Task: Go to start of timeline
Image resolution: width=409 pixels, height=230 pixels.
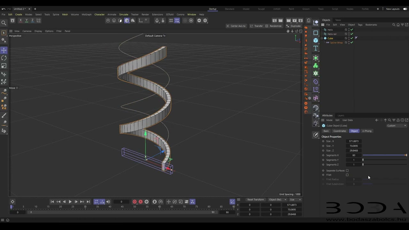Action: [x=52, y=202]
